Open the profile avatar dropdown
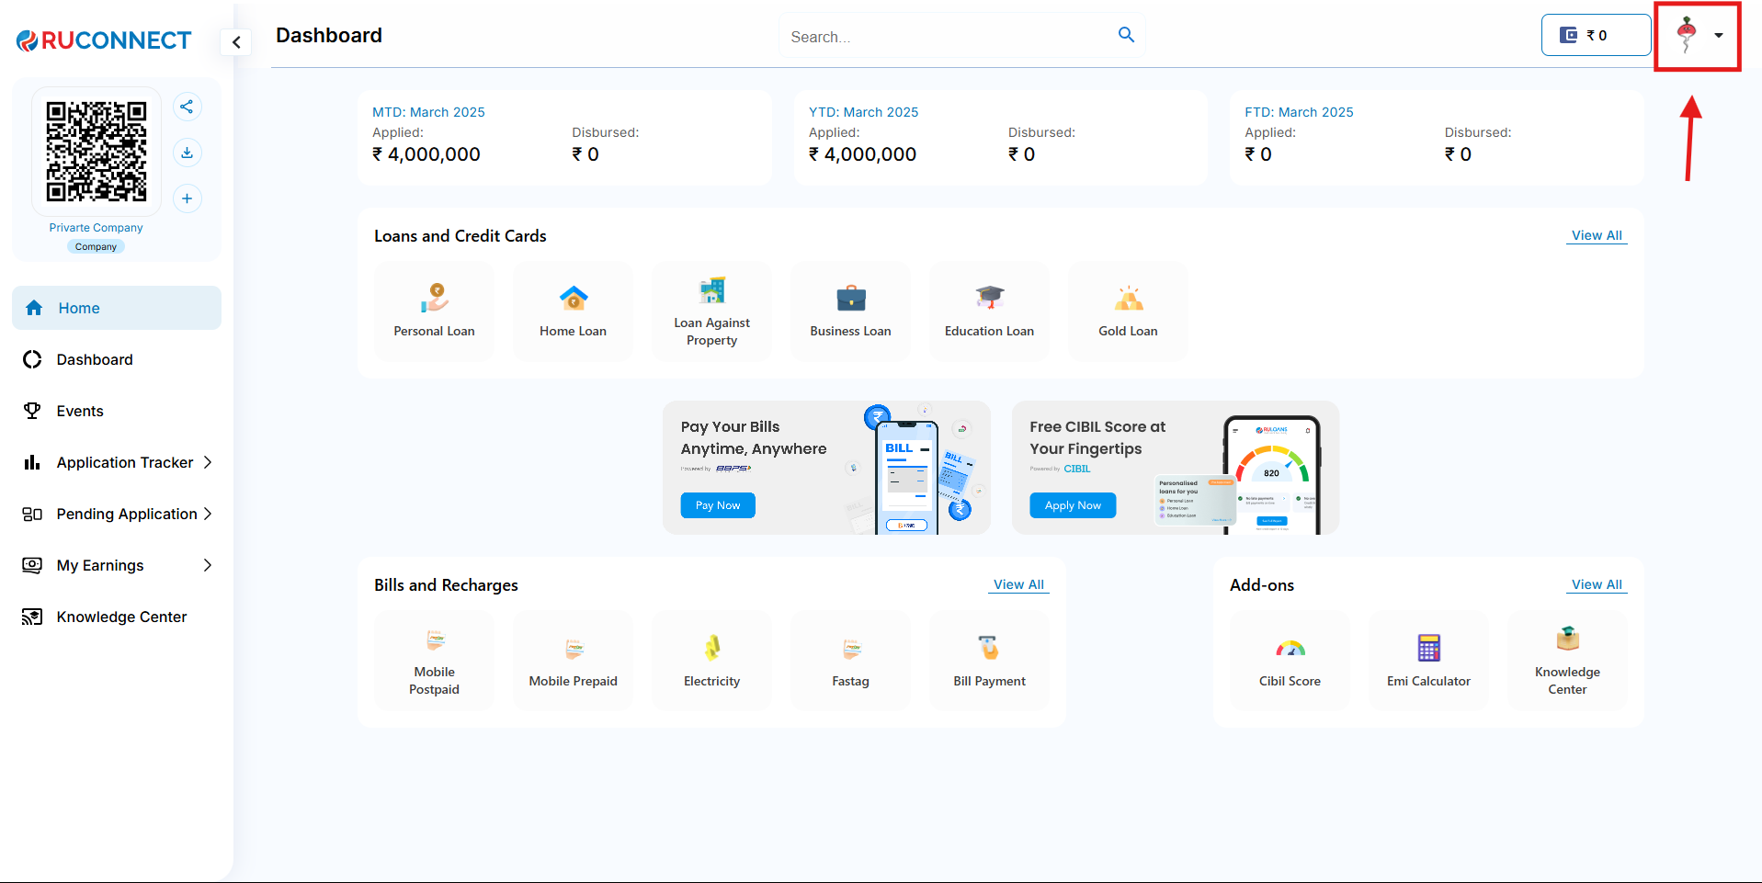Image resolution: width=1762 pixels, height=883 pixels. (1698, 36)
